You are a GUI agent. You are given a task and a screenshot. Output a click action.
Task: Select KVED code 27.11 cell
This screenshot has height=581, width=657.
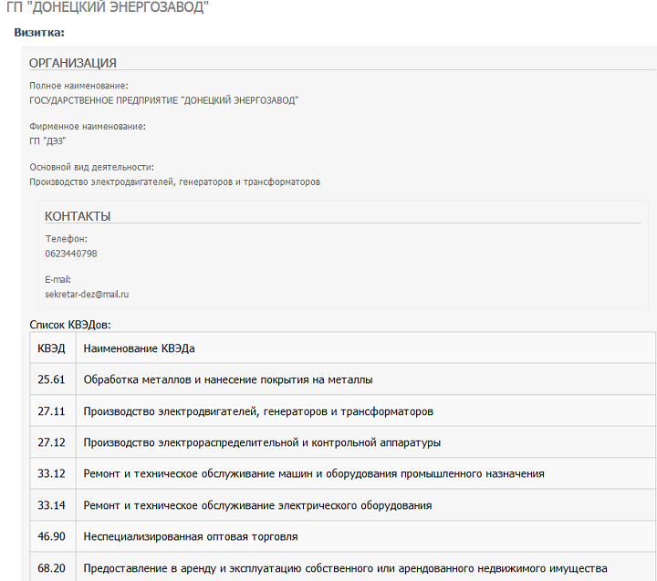[53, 411]
